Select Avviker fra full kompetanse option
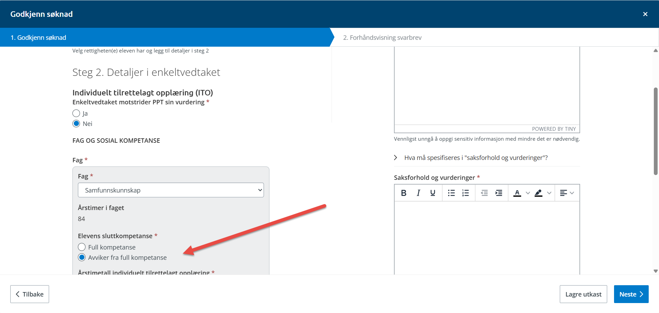The image size is (659, 313). 82,257
